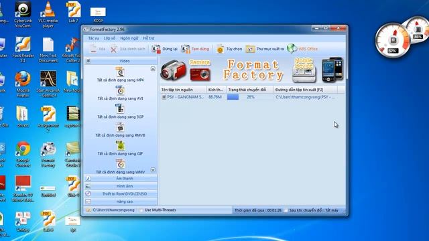Screen dimensions: 429x241
Task: Toggle Sau khi chuyển đổi: Tắt máy checkbox
Action: [x=286, y=210]
